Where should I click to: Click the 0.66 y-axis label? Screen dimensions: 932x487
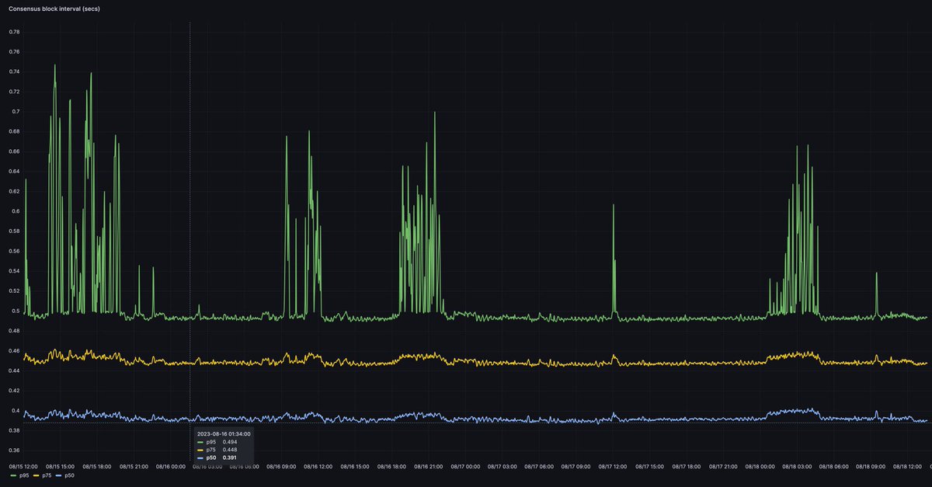14,151
